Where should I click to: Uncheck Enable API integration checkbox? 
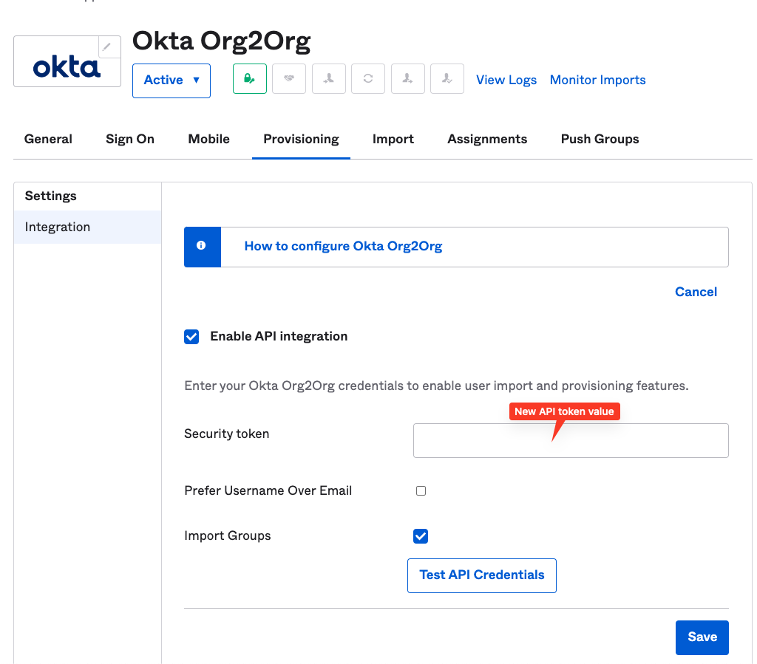coord(191,337)
